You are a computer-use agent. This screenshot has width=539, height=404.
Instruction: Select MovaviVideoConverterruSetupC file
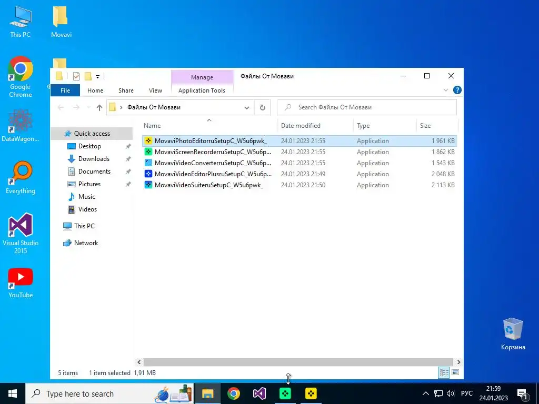coord(300,163)
